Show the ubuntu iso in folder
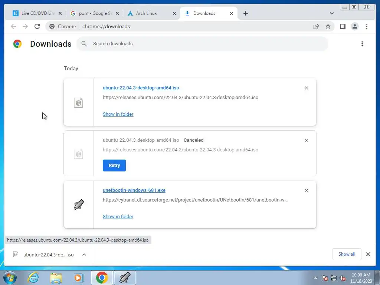 pos(118,114)
